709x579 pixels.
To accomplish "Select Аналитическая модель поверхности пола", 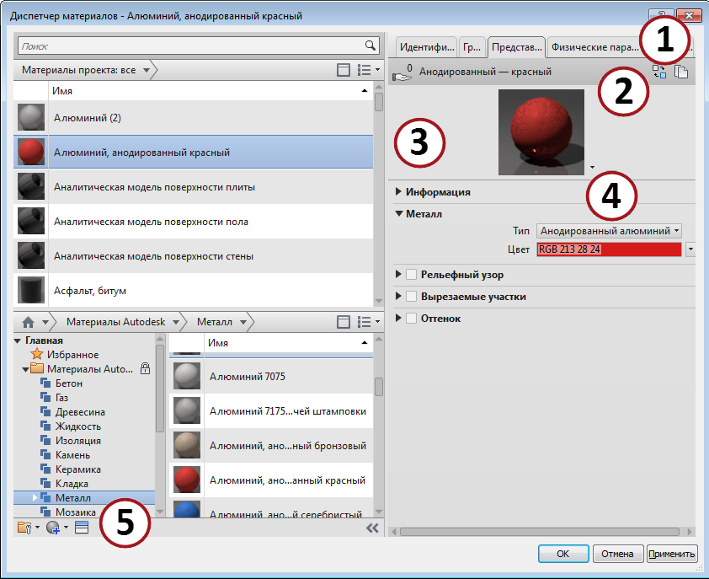I will 193,222.
